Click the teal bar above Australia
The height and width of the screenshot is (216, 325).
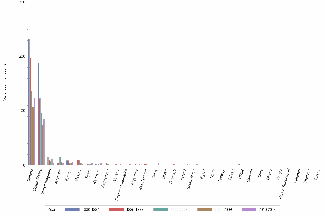tap(60, 161)
